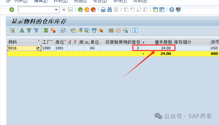This screenshot has height=125, width=219.
Task: Click the Word Processing export icon
Action: pos(80,30)
